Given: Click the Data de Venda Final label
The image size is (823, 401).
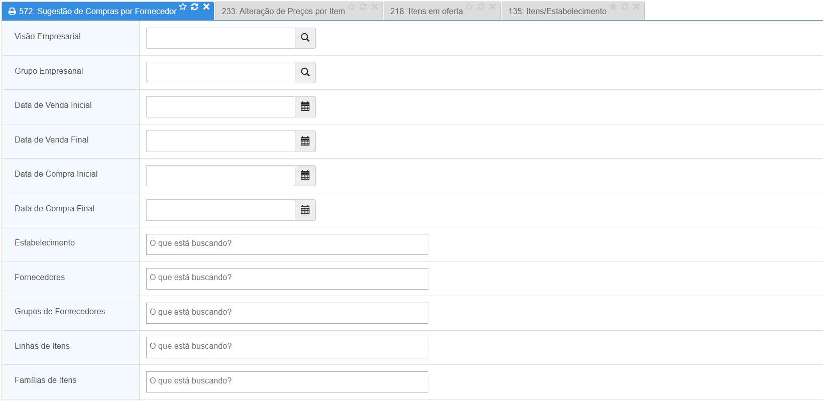Looking at the screenshot, I should tap(52, 140).
